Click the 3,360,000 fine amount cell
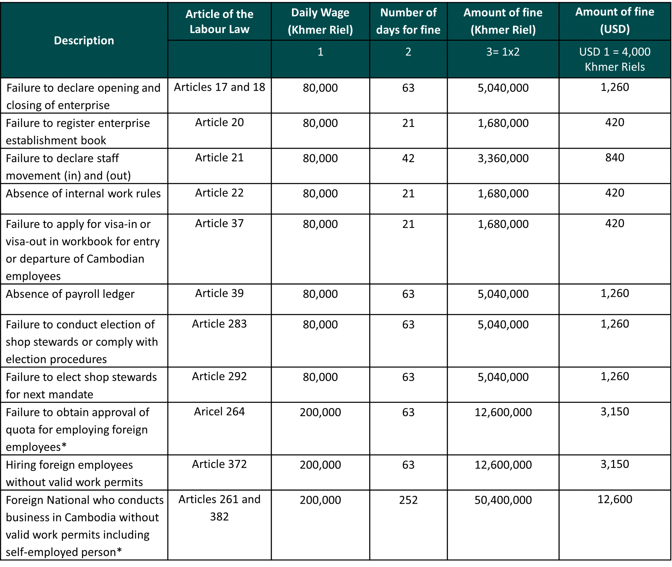Screen dimensions: 672x567 [x=503, y=158]
